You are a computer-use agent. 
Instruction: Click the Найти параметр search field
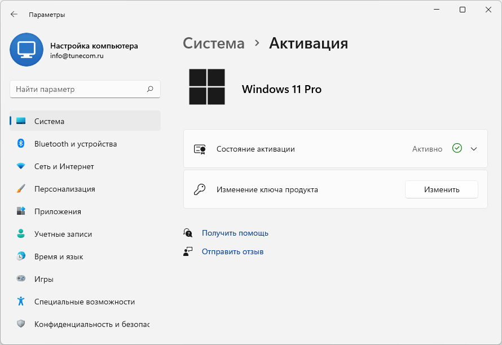pyautogui.click(x=85, y=89)
